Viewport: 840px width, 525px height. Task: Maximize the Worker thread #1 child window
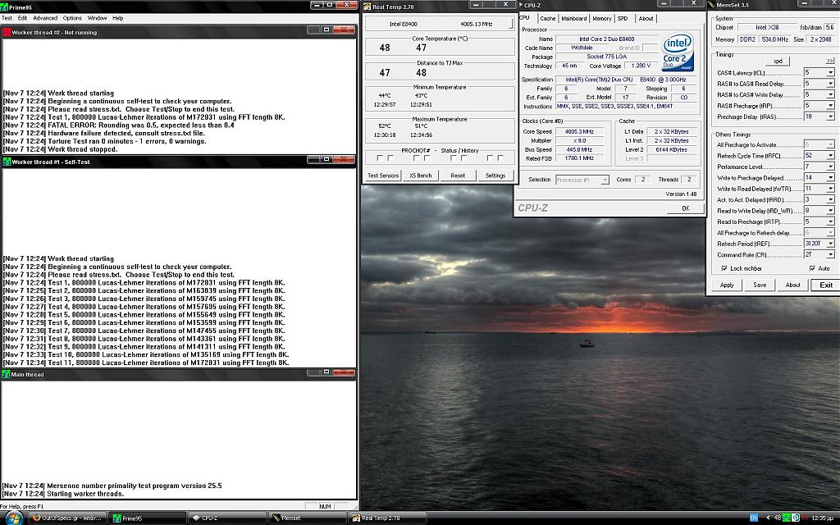(x=326, y=159)
